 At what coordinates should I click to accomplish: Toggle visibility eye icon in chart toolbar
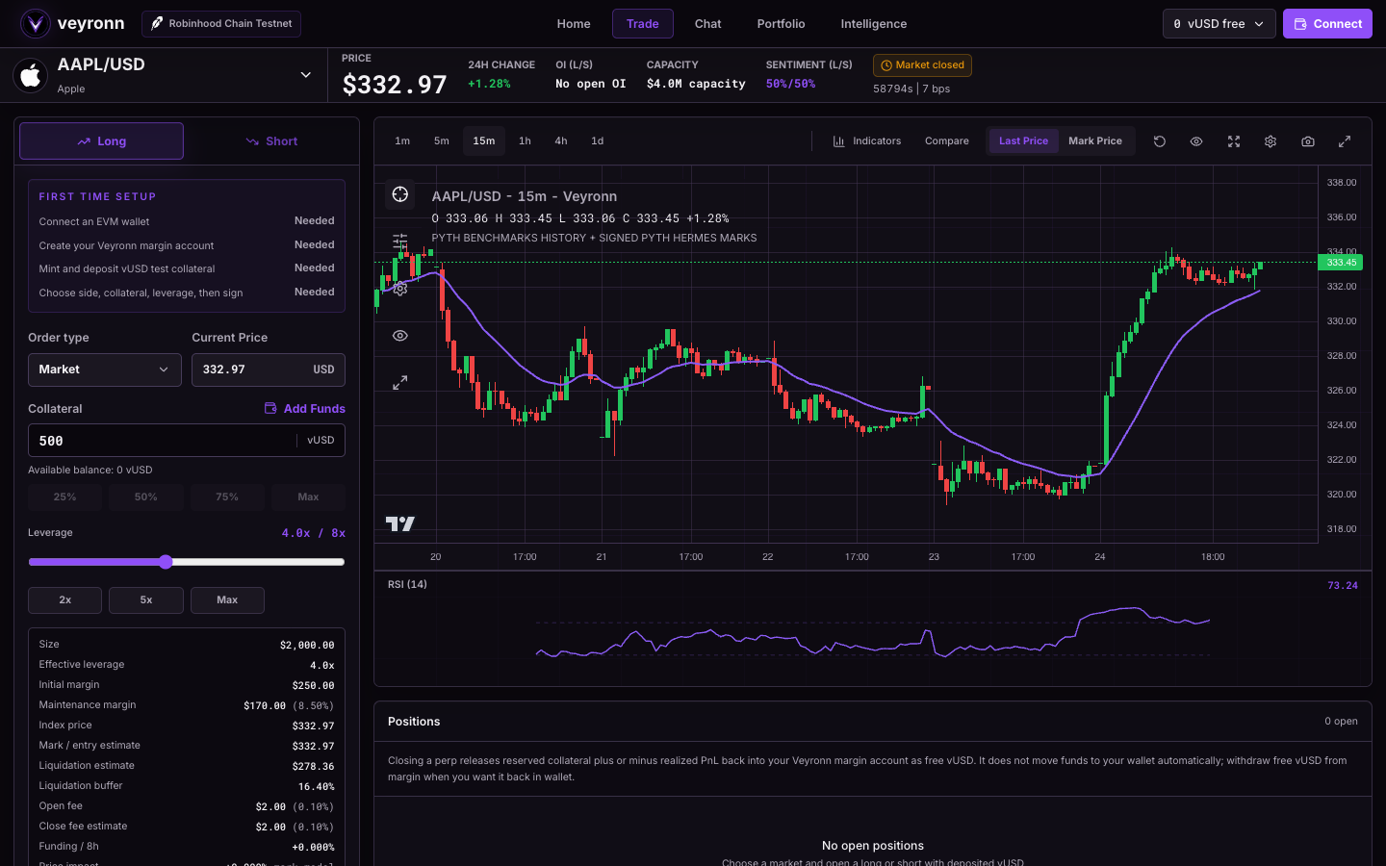(x=1196, y=141)
